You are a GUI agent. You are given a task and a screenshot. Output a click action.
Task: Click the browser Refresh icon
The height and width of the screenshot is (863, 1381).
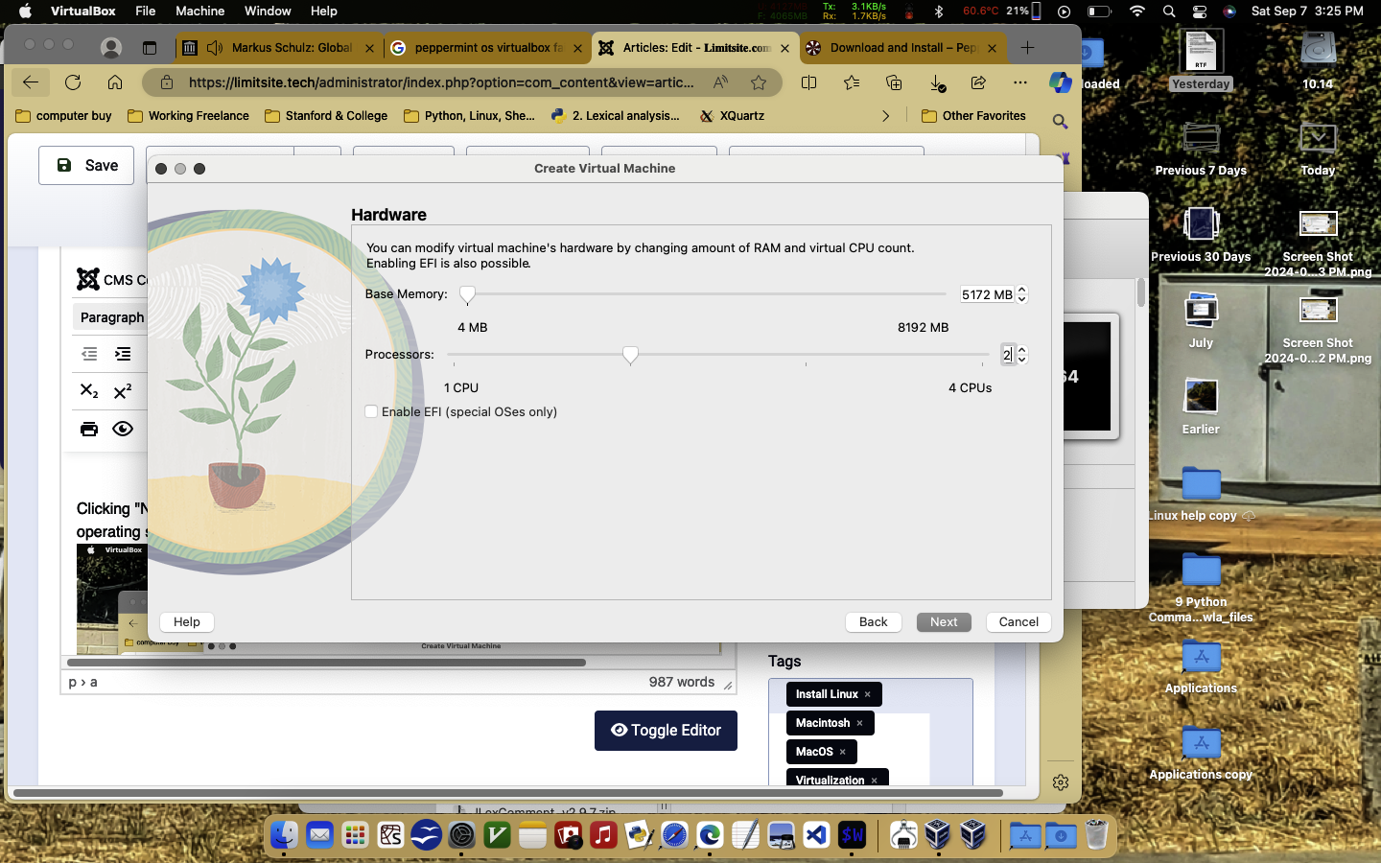coord(73,82)
